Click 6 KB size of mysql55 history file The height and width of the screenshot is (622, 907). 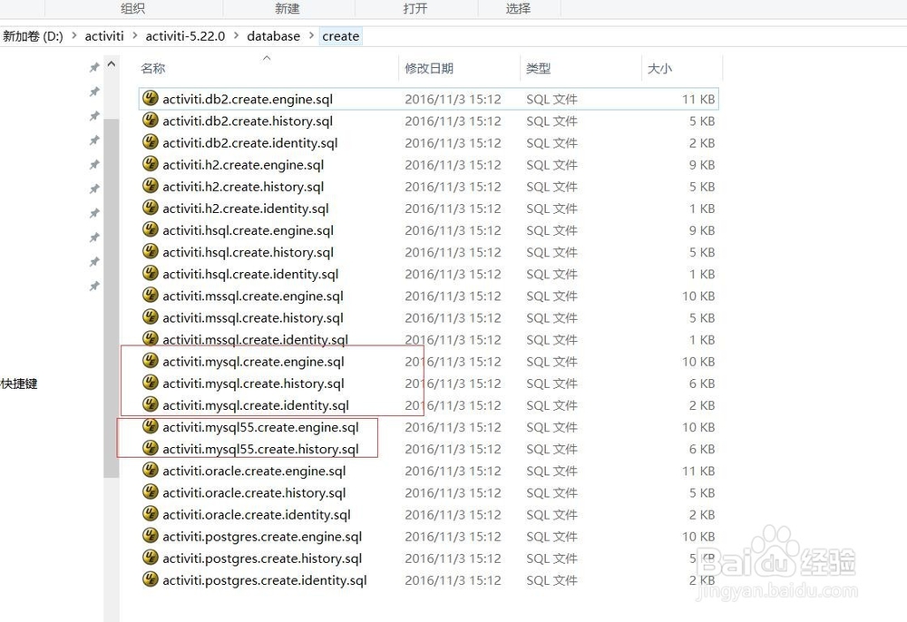[702, 449]
